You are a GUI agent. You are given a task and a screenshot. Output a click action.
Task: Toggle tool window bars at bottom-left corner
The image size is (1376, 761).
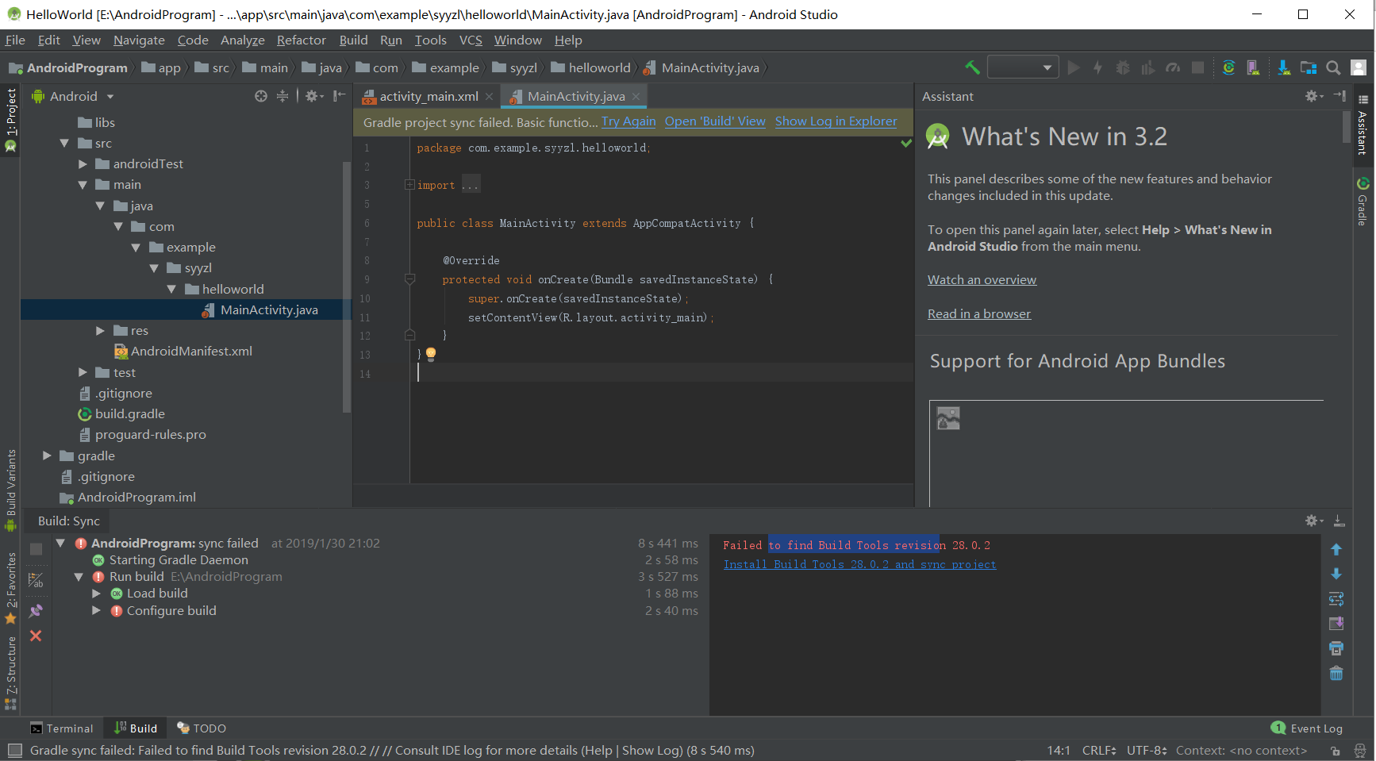(x=14, y=750)
